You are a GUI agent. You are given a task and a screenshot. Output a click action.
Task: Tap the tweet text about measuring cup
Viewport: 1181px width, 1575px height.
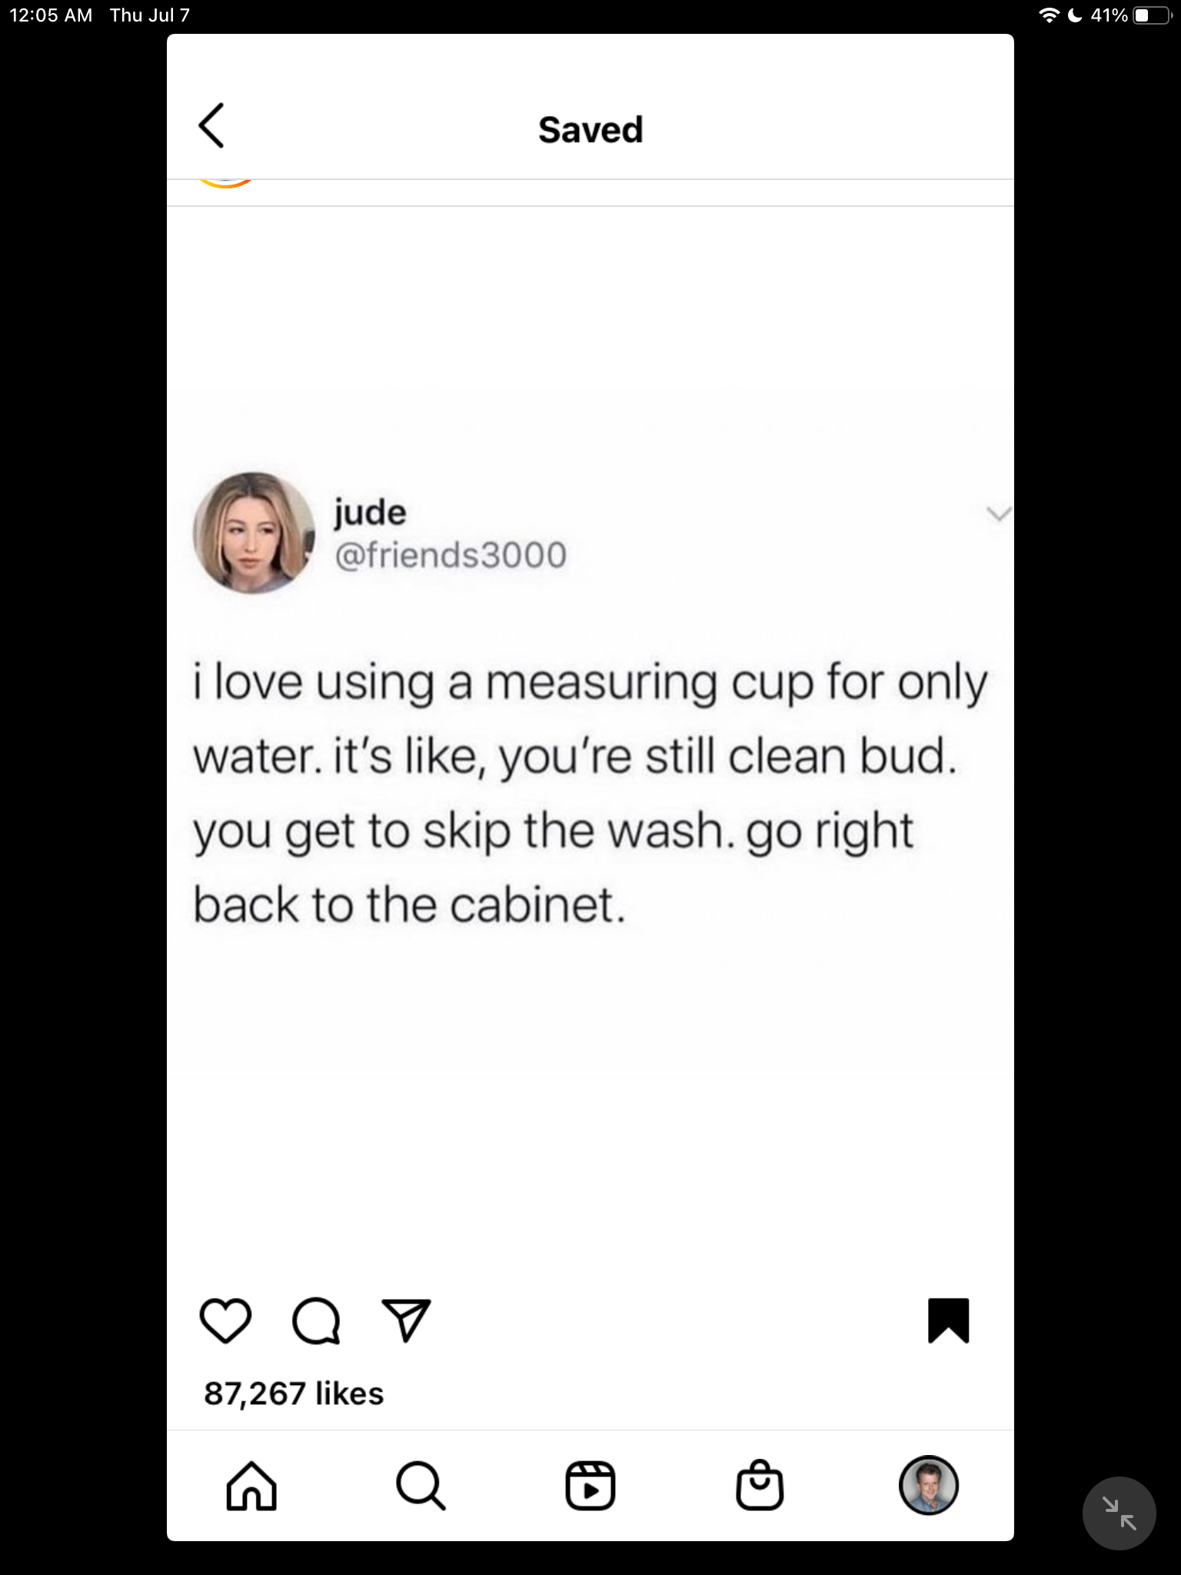pyautogui.click(x=590, y=793)
